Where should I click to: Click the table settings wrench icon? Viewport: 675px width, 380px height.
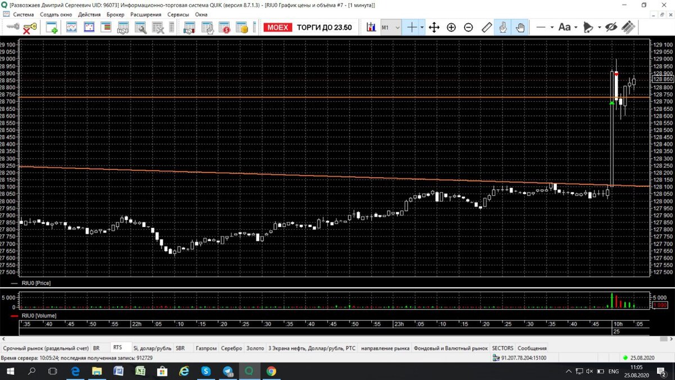[141, 27]
